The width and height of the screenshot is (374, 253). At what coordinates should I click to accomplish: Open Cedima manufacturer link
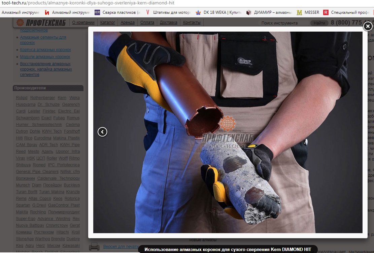tap(73, 124)
